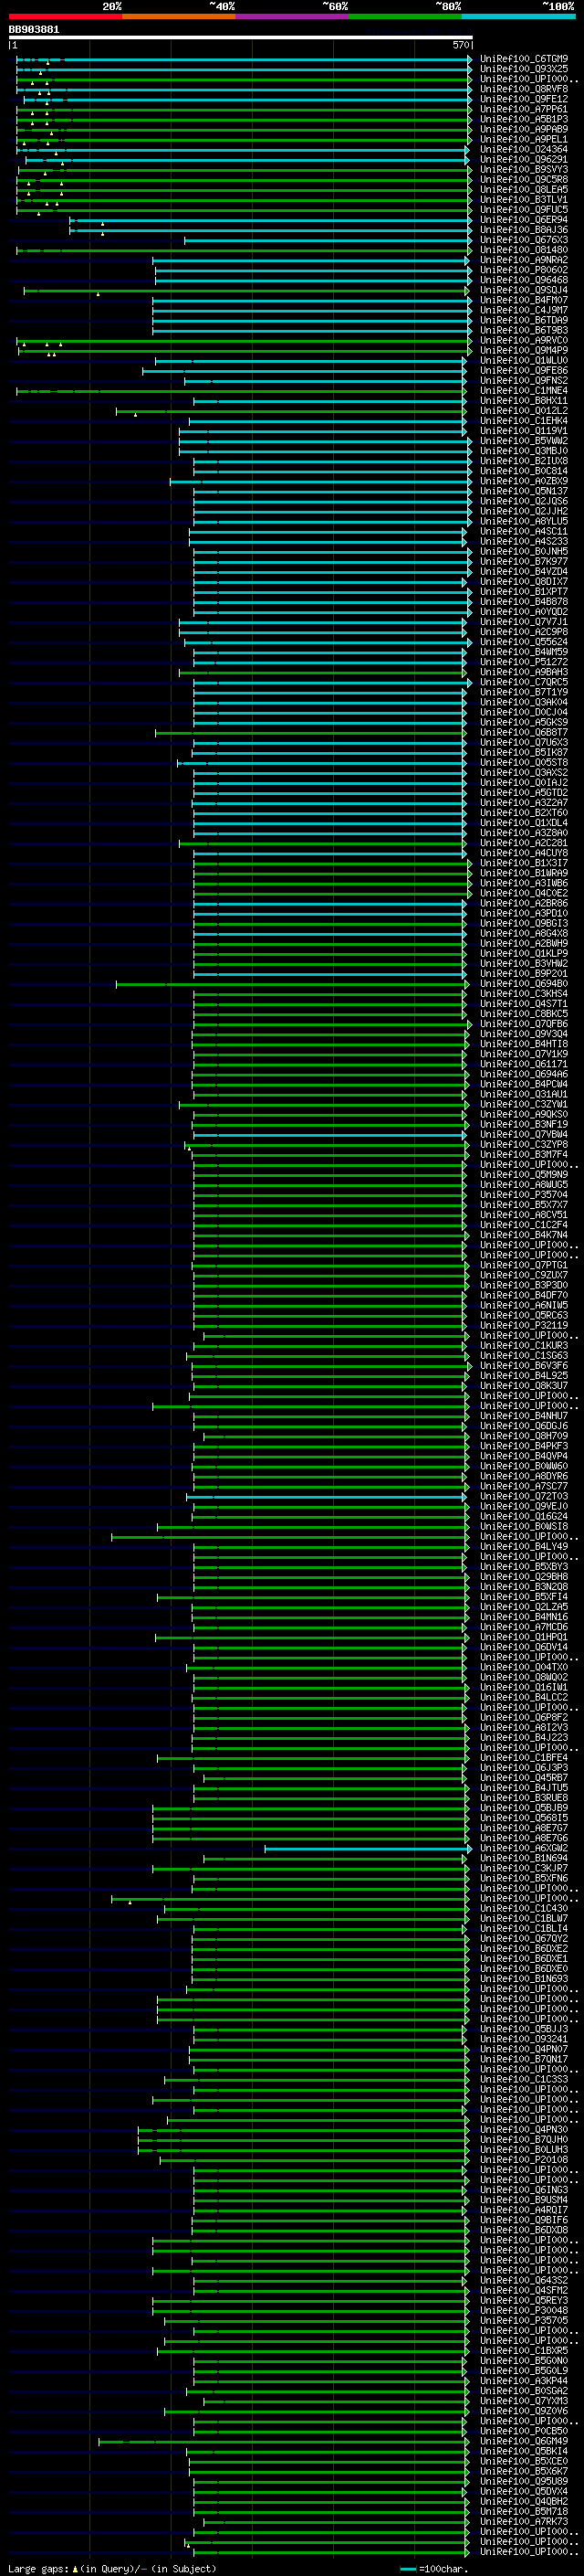Select the UniRef100_Q676X3 label

click(x=524, y=240)
